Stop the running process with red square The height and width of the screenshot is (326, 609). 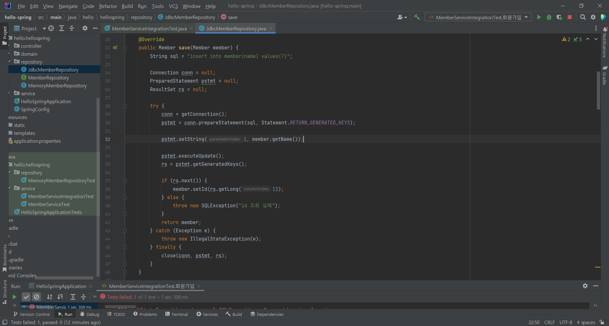pyautogui.click(x=570, y=17)
